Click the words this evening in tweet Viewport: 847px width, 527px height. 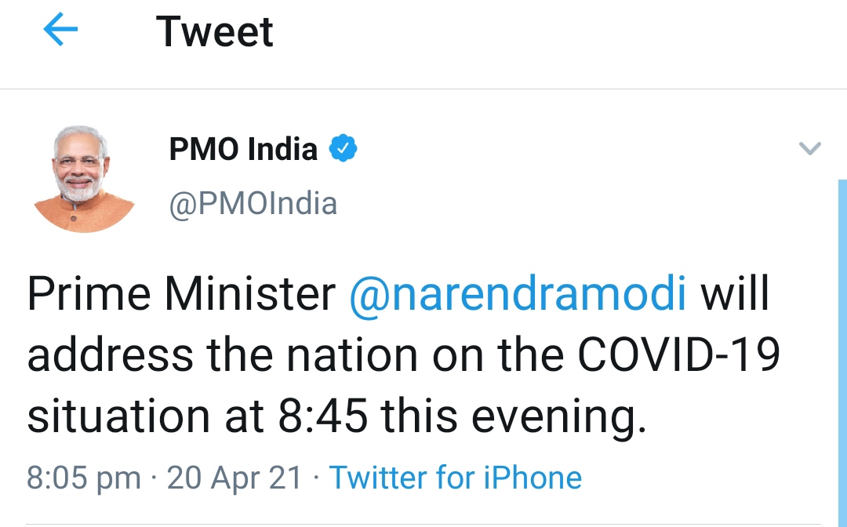tap(514, 417)
